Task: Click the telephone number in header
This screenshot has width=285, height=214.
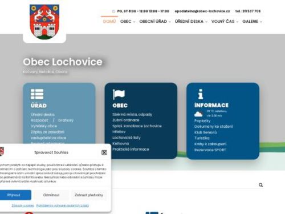Action: point(248,11)
